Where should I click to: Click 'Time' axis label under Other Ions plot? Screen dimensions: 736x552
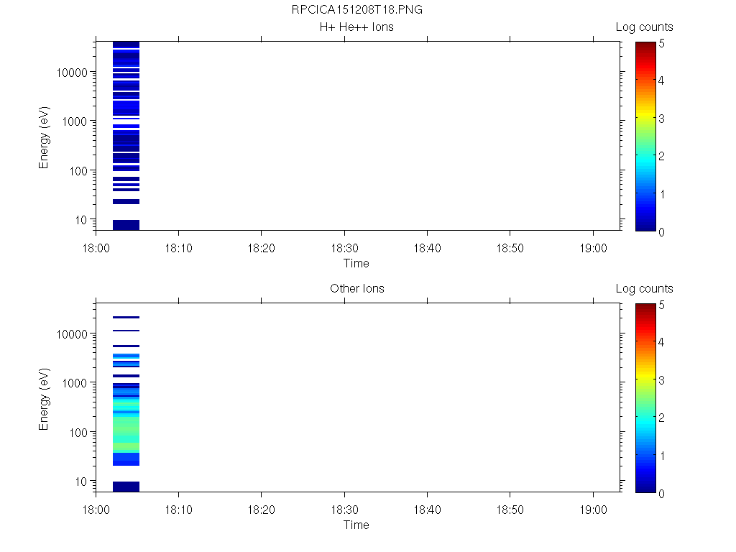point(356,525)
